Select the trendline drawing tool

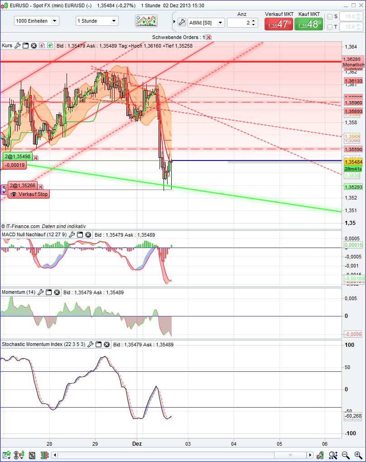[x=6, y=455]
